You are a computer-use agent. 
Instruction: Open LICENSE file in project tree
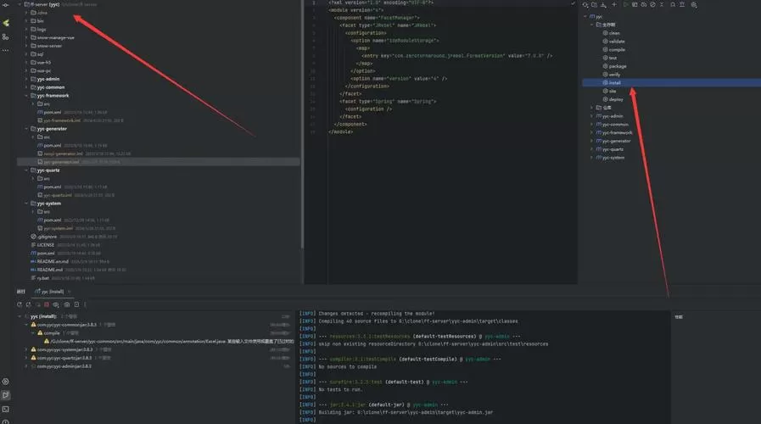(x=42, y=245)
